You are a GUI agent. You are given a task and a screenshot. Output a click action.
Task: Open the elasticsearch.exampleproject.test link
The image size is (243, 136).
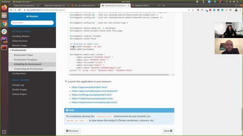click(95, 102)
